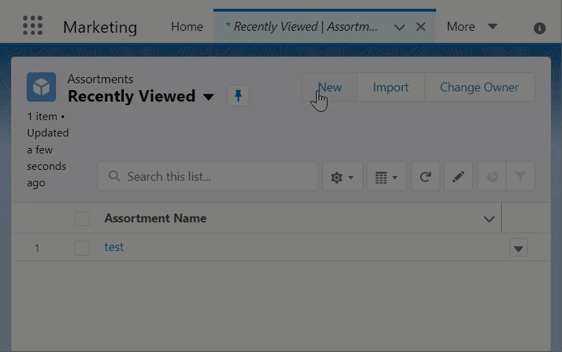Open list view controls gear menu
Viewport: 562px width, 352px height.
click(x=342, y=177)
